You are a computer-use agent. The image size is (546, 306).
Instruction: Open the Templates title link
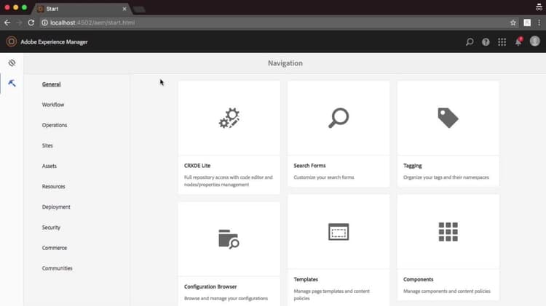(x=306, y=280)
